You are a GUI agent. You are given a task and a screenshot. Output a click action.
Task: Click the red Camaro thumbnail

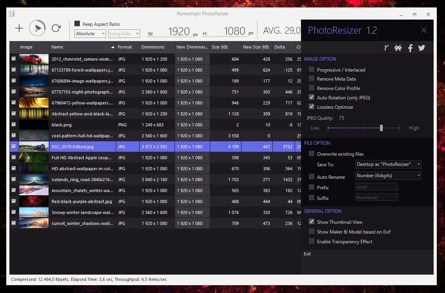(x=34, y=59)
